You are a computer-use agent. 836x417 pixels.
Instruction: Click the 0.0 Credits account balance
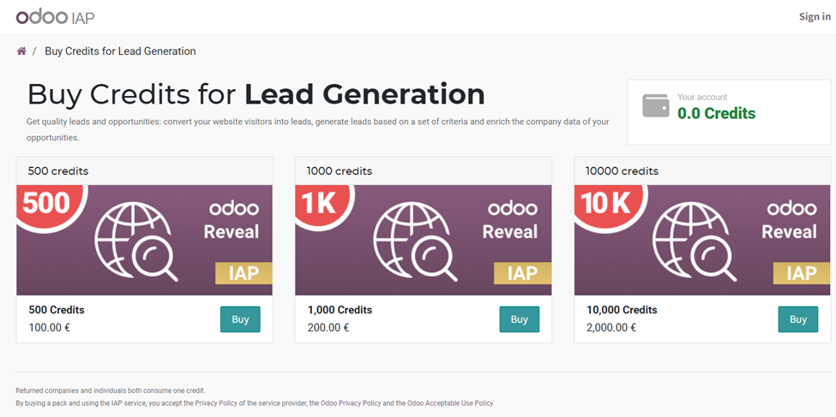coord(716,113)
